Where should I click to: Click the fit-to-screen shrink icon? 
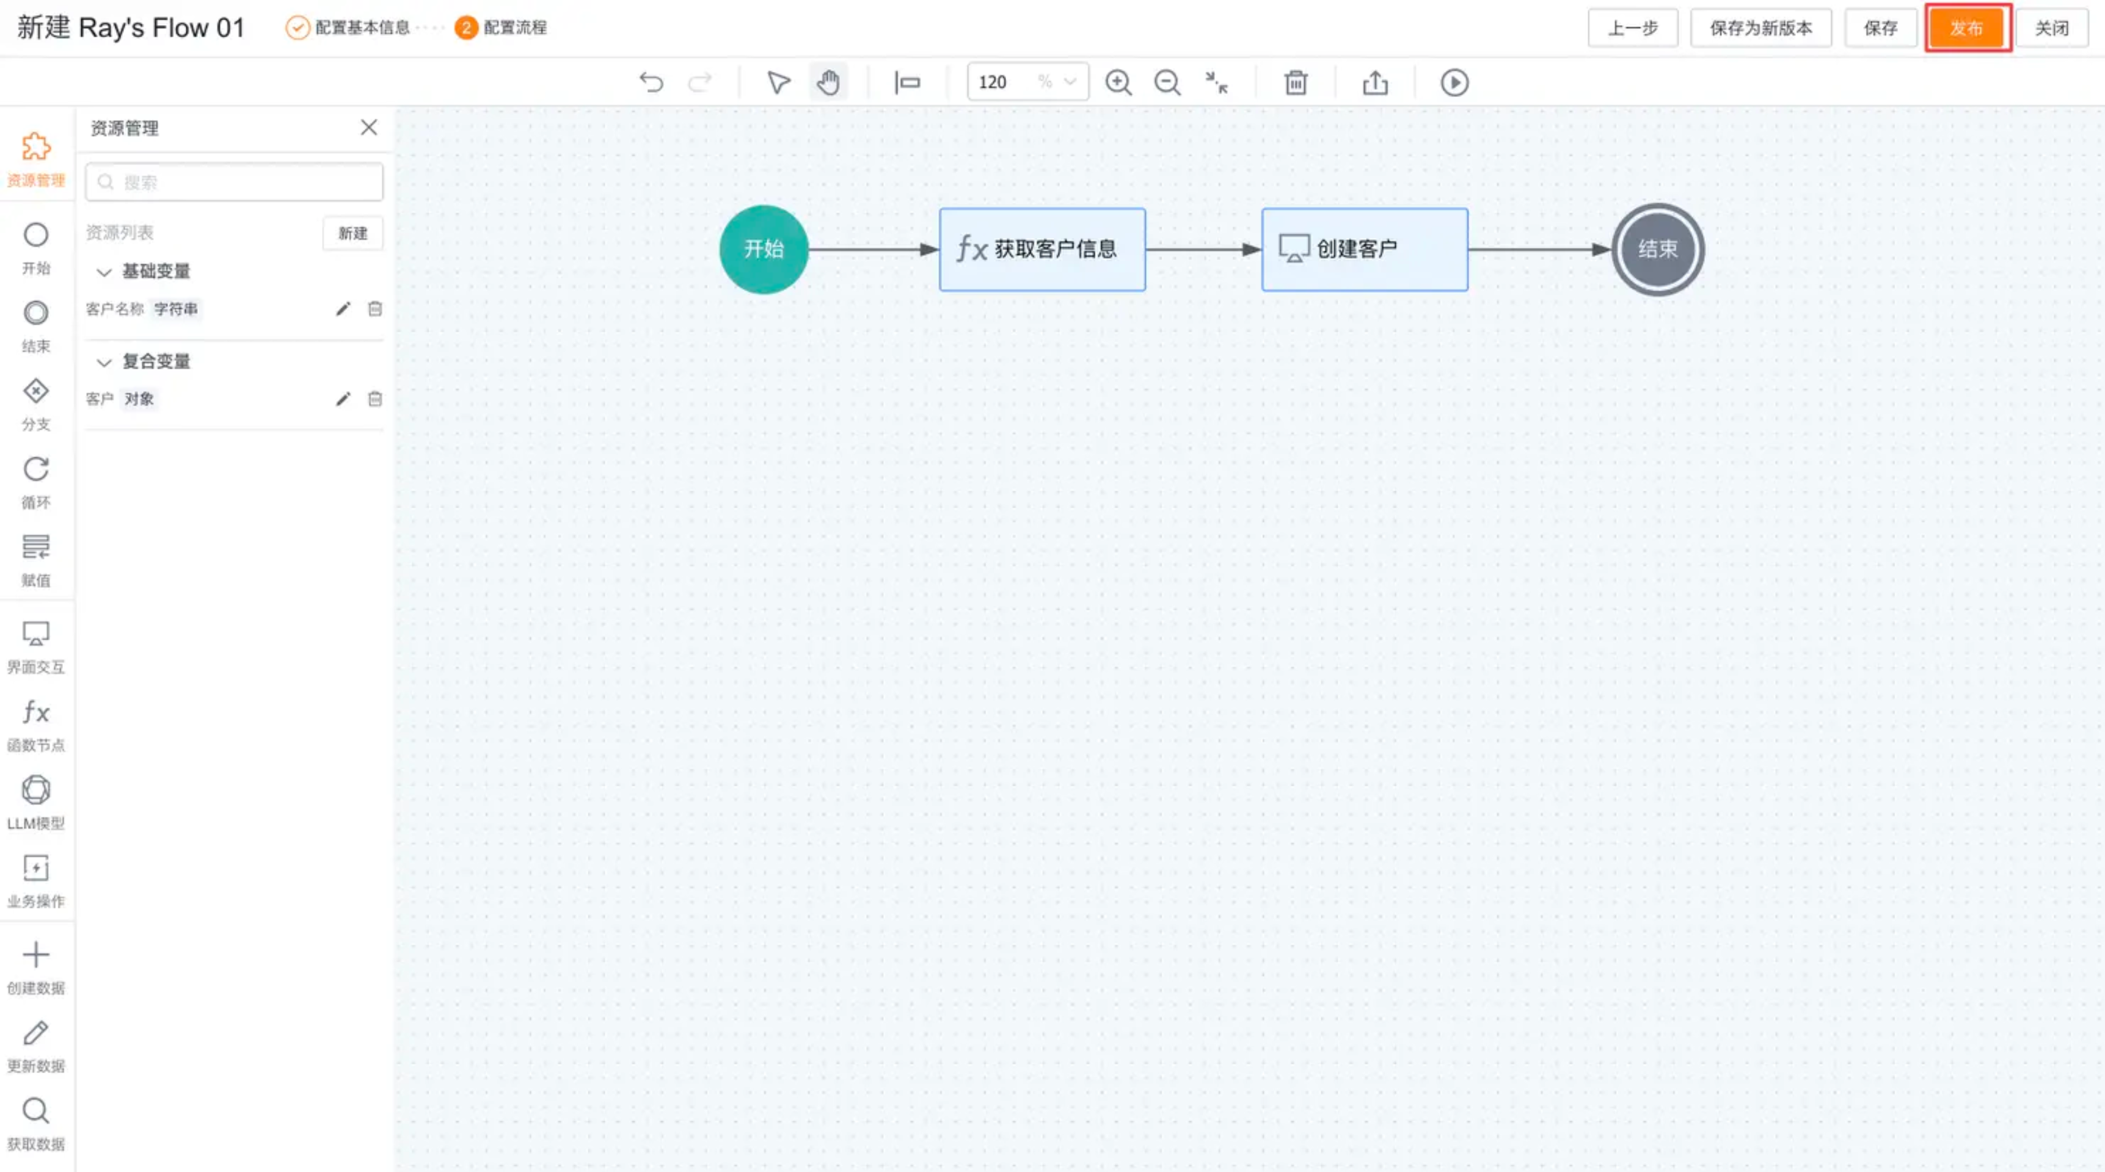pyautogui.click(x=1217, y=82)
